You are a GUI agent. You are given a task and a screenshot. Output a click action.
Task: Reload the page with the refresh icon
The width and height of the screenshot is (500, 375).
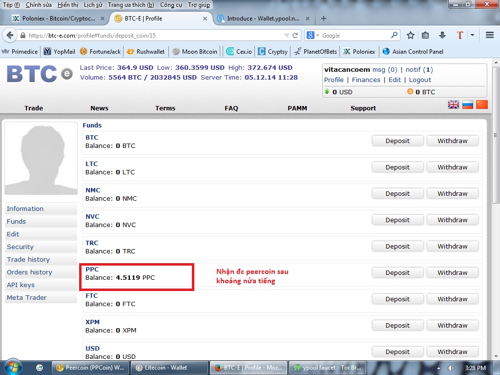(295, 35)
